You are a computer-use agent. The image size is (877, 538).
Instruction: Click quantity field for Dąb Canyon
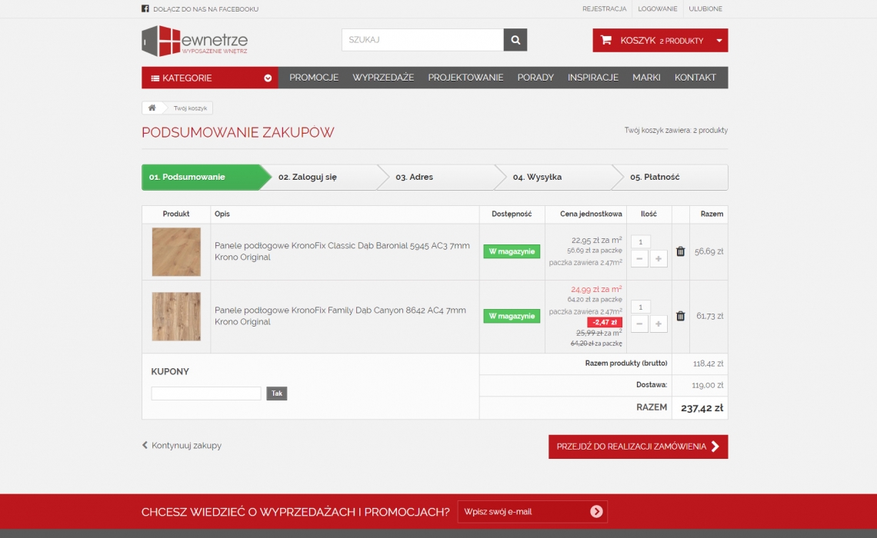pyautogui.click(x=640, y=307)
